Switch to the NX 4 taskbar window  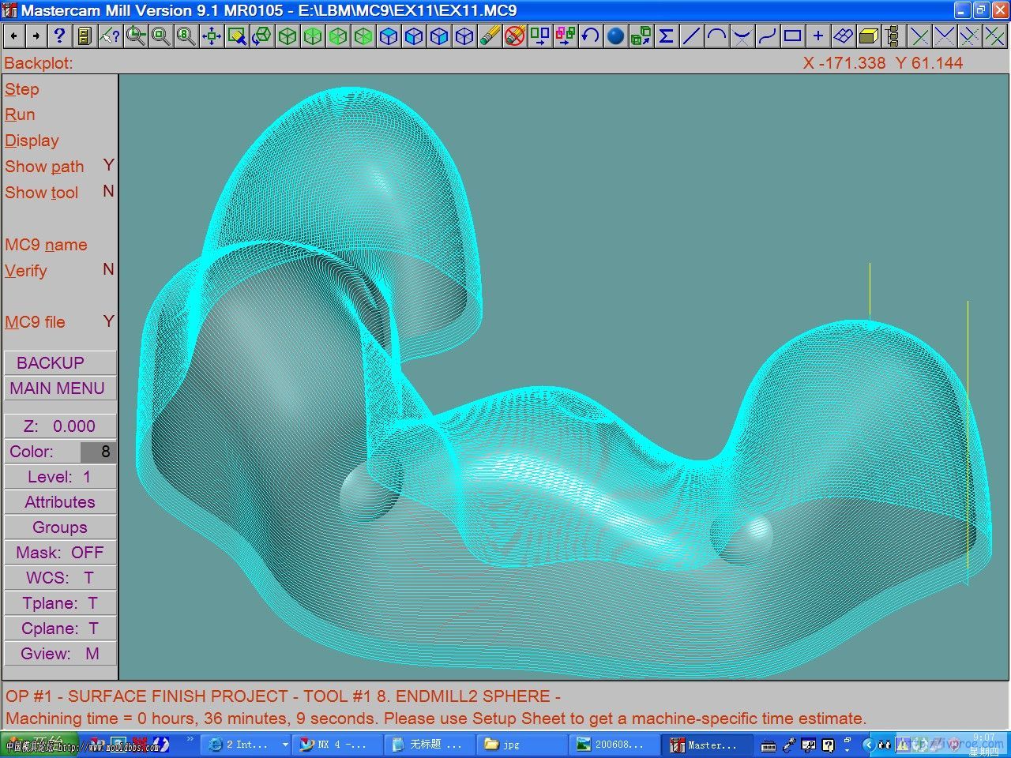[x=337, y=745]
